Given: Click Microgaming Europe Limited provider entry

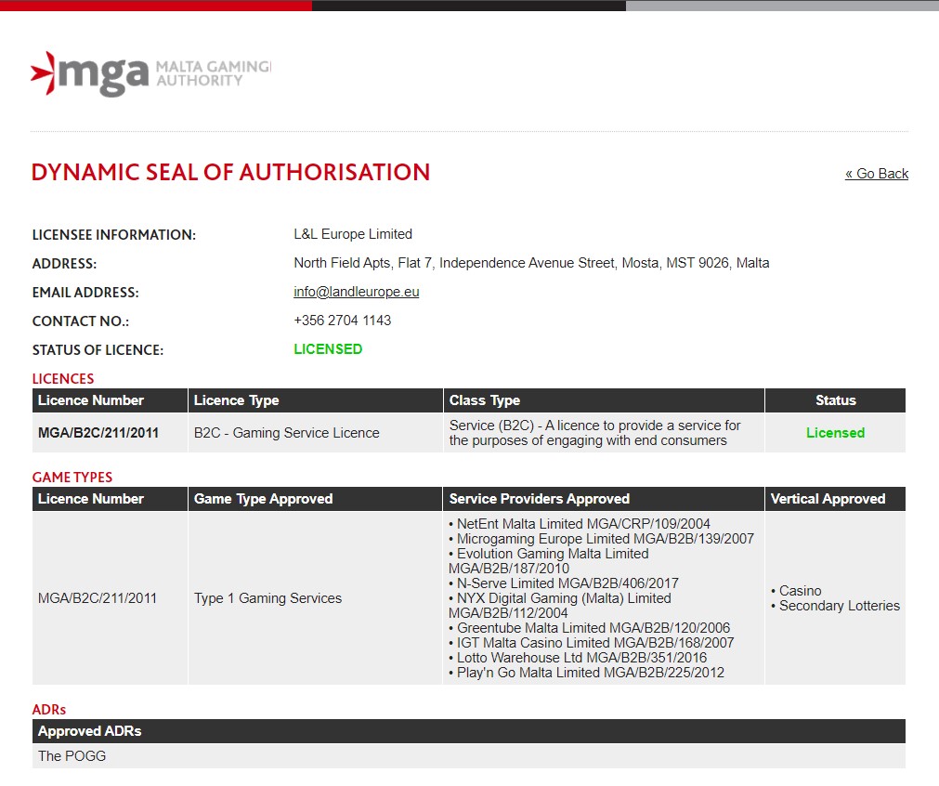Looking at the screenshot, I should click(601, 539).
